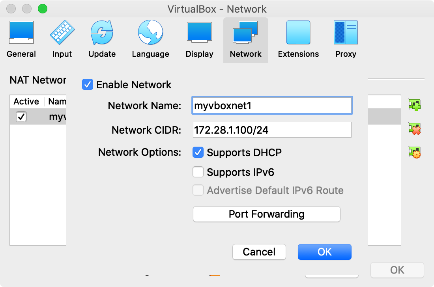Open the Proxy preferences pane

coord(346,39)
